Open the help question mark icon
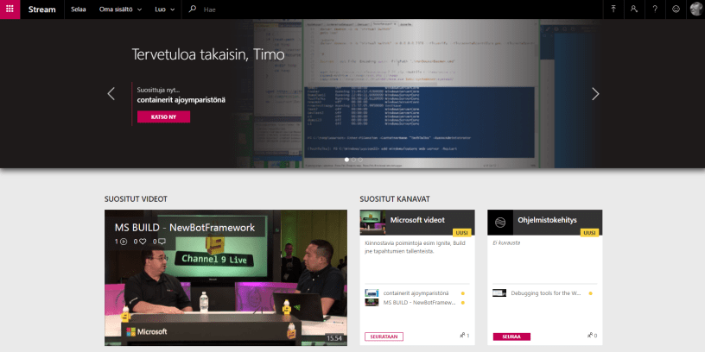 (x=655, y=9)
